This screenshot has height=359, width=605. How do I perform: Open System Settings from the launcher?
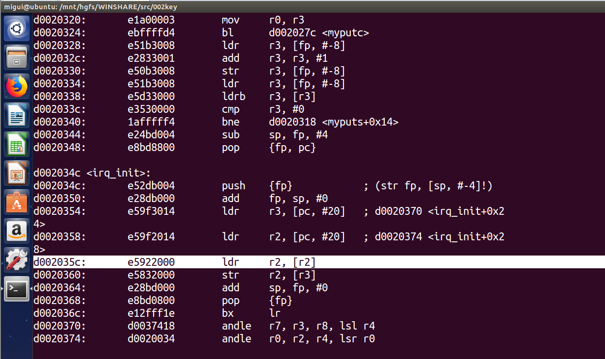click(17, 260)
